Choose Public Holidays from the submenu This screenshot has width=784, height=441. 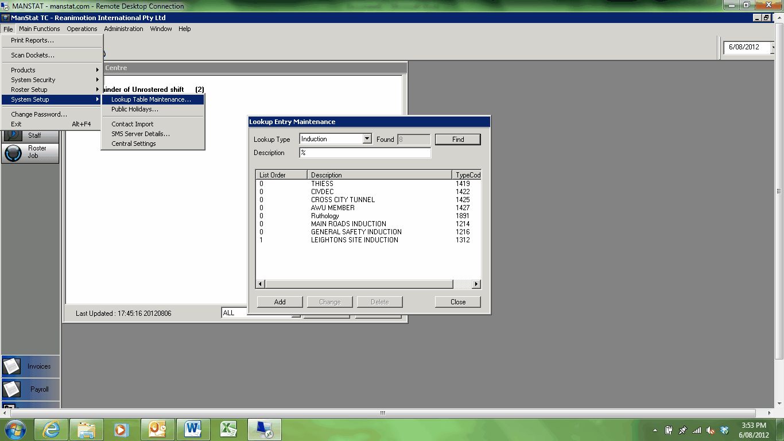tap(135, 109)
